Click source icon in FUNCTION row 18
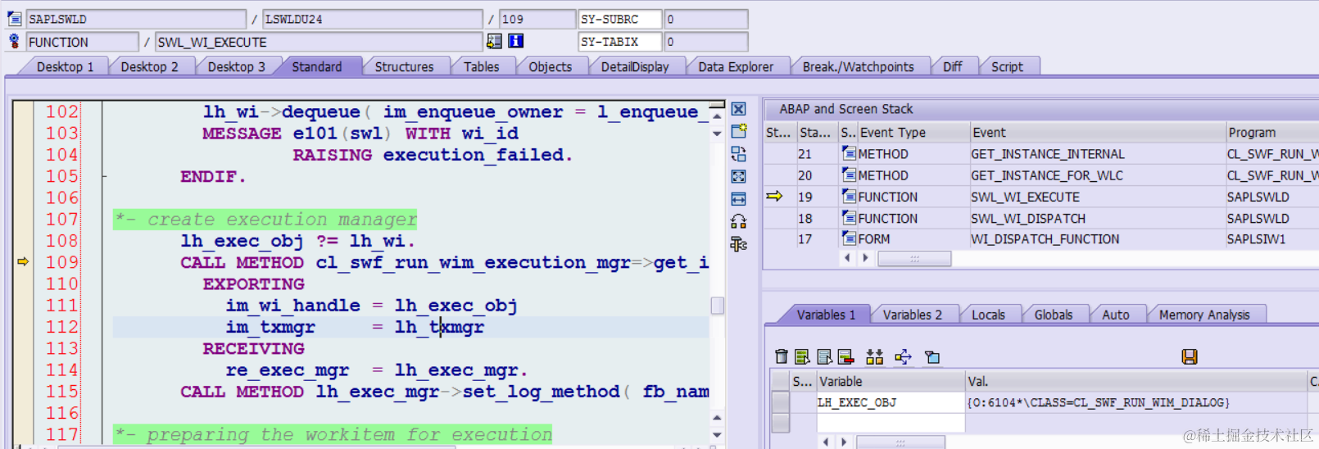 click(849, 218)
